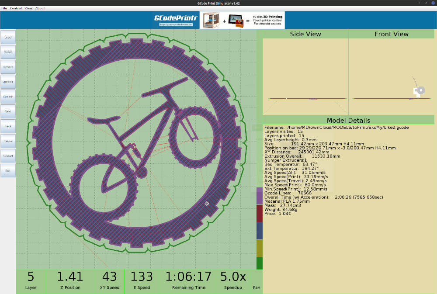
Task: Load a new GCode file
Action: coord(7,37)
